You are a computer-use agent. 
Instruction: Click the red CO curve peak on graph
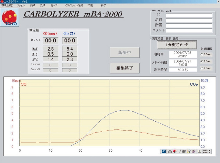click(x=116, y=129)
